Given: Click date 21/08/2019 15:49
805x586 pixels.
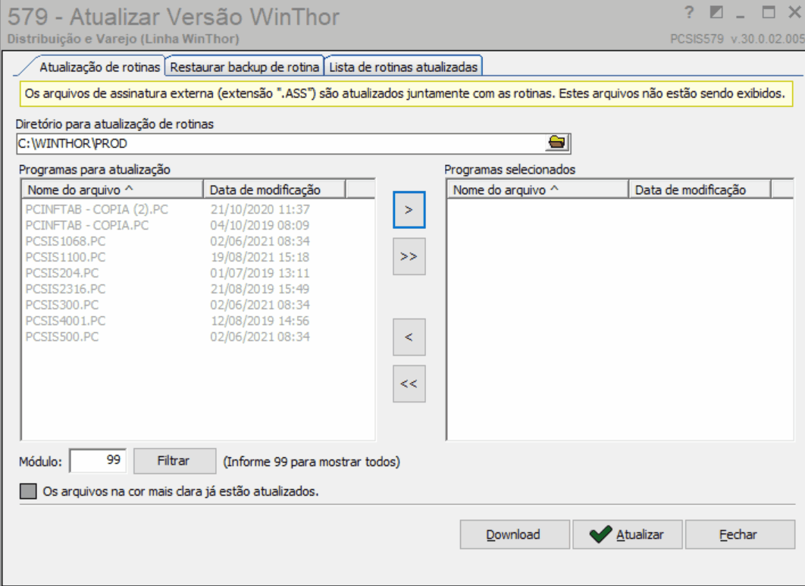Looking at the screenshot, I should click(x=260, y=289).
